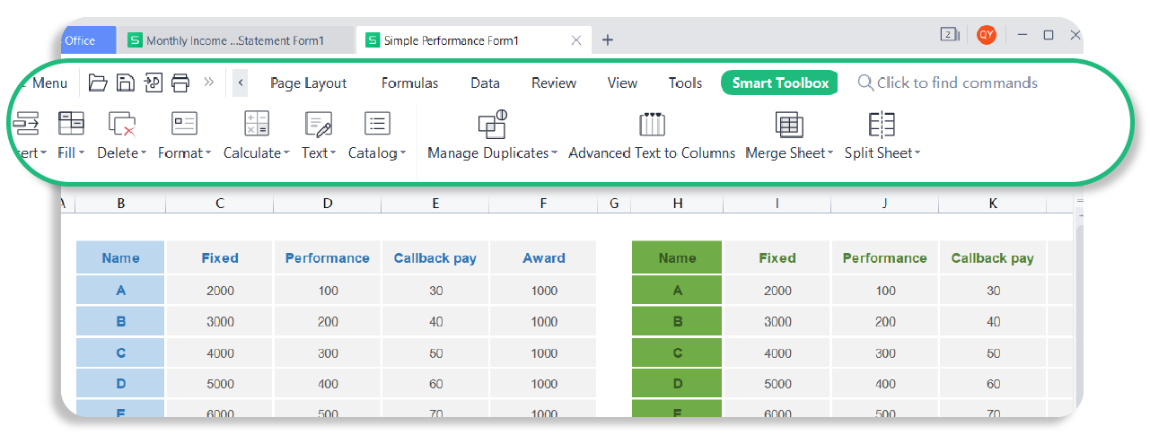This screenshot has width=1150, height=435.
Task: Click the Split Sheet icon
Action: [x=882, y=124]
